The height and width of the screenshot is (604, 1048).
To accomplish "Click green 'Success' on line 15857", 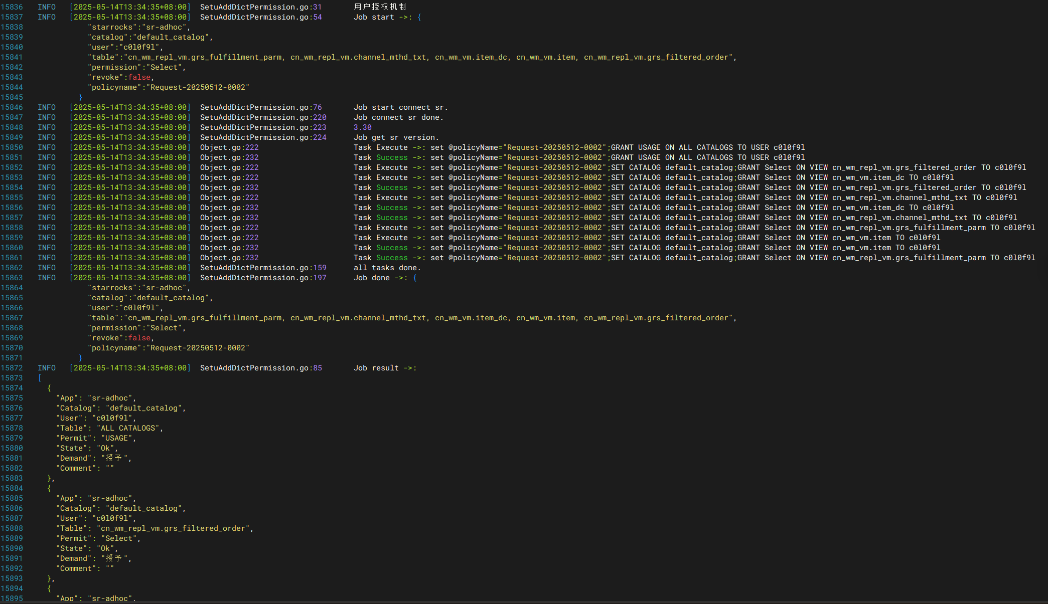I will [x=392, y=218].
